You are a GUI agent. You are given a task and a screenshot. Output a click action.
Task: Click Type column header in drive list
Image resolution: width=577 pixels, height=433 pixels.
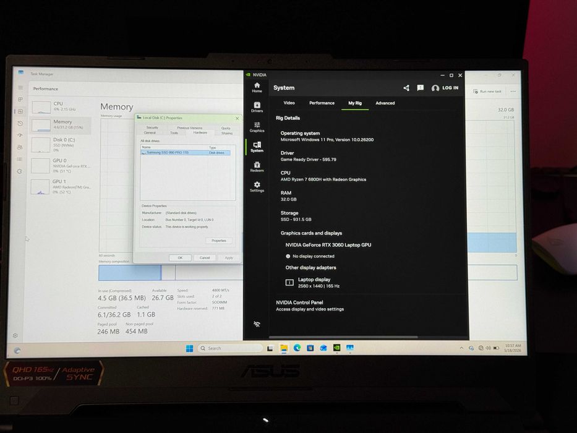(x=220, y=148)
